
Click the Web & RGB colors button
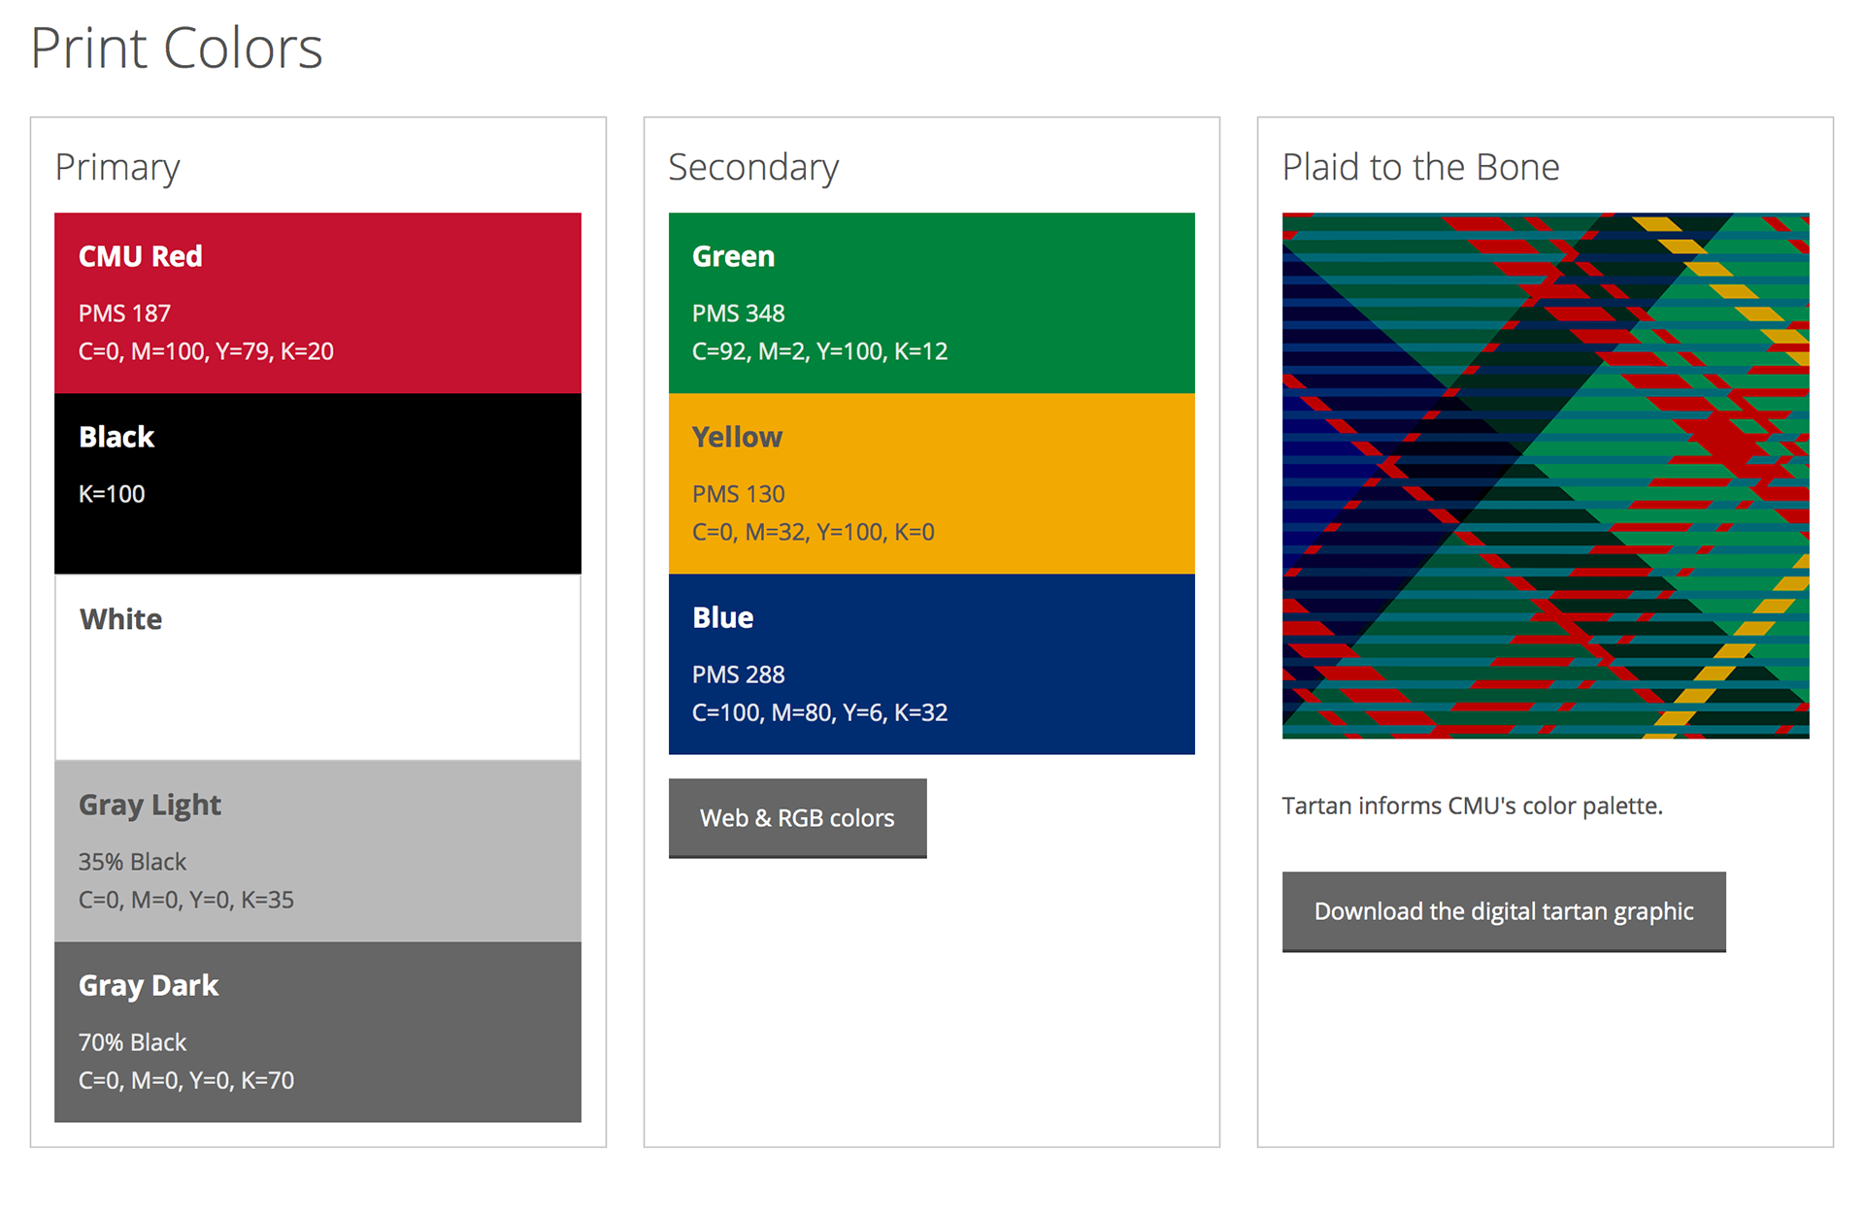[797, 818]
